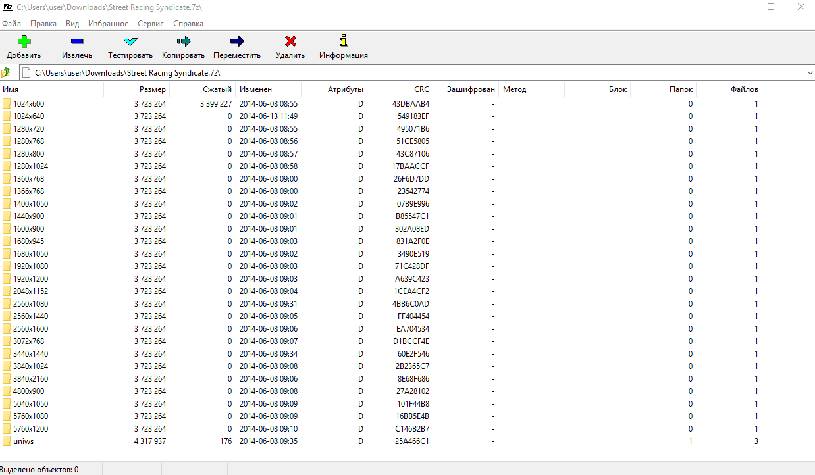Click the Переместить arrow icon
The image size is (815, 475).
click(237, 41)
